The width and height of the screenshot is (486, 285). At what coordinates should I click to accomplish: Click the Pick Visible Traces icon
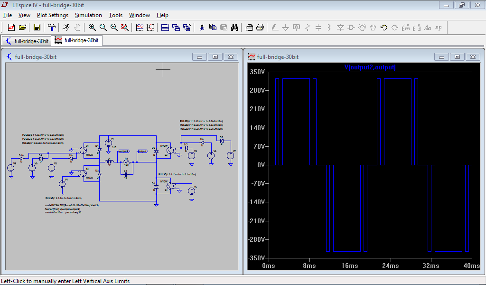140,27
